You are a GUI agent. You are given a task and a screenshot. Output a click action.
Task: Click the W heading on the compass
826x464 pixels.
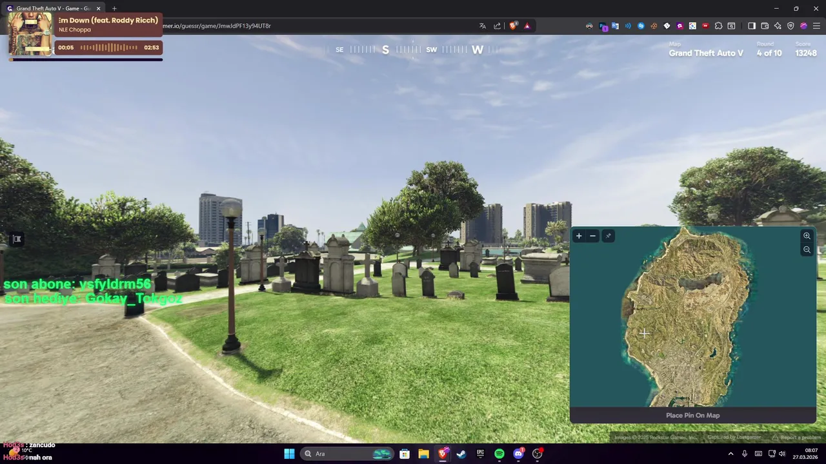coord(478,50)
